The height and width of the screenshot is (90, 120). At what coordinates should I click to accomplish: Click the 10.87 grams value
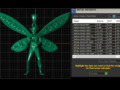coord(100,42)
